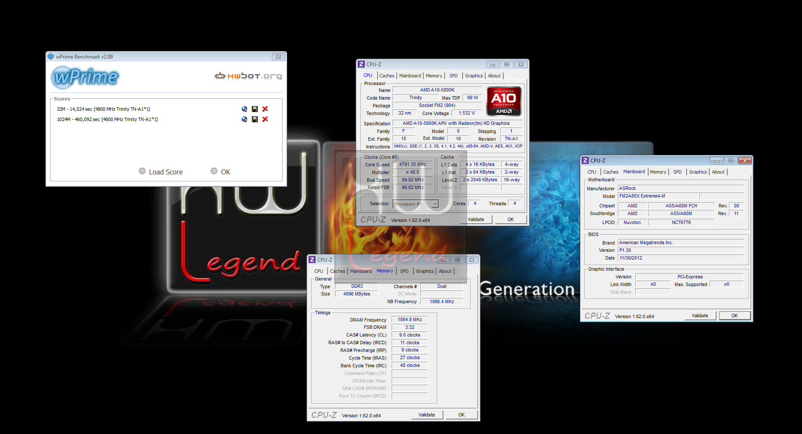802x434 pixels.
Task: Click the Name field AMD A10-5800K
Action: [x=437, y=90]
